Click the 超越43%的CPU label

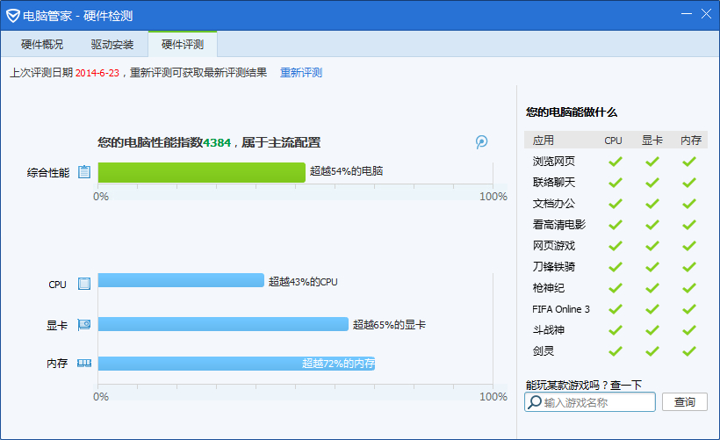point(303,282)
